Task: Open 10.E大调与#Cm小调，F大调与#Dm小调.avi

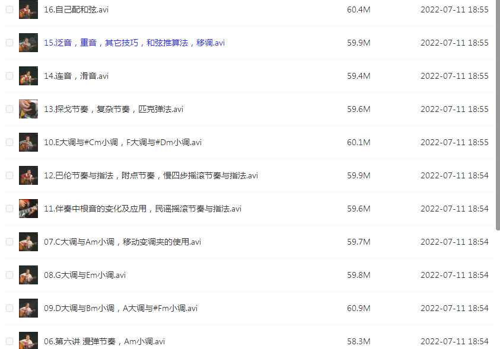Action: pos(123,142)
